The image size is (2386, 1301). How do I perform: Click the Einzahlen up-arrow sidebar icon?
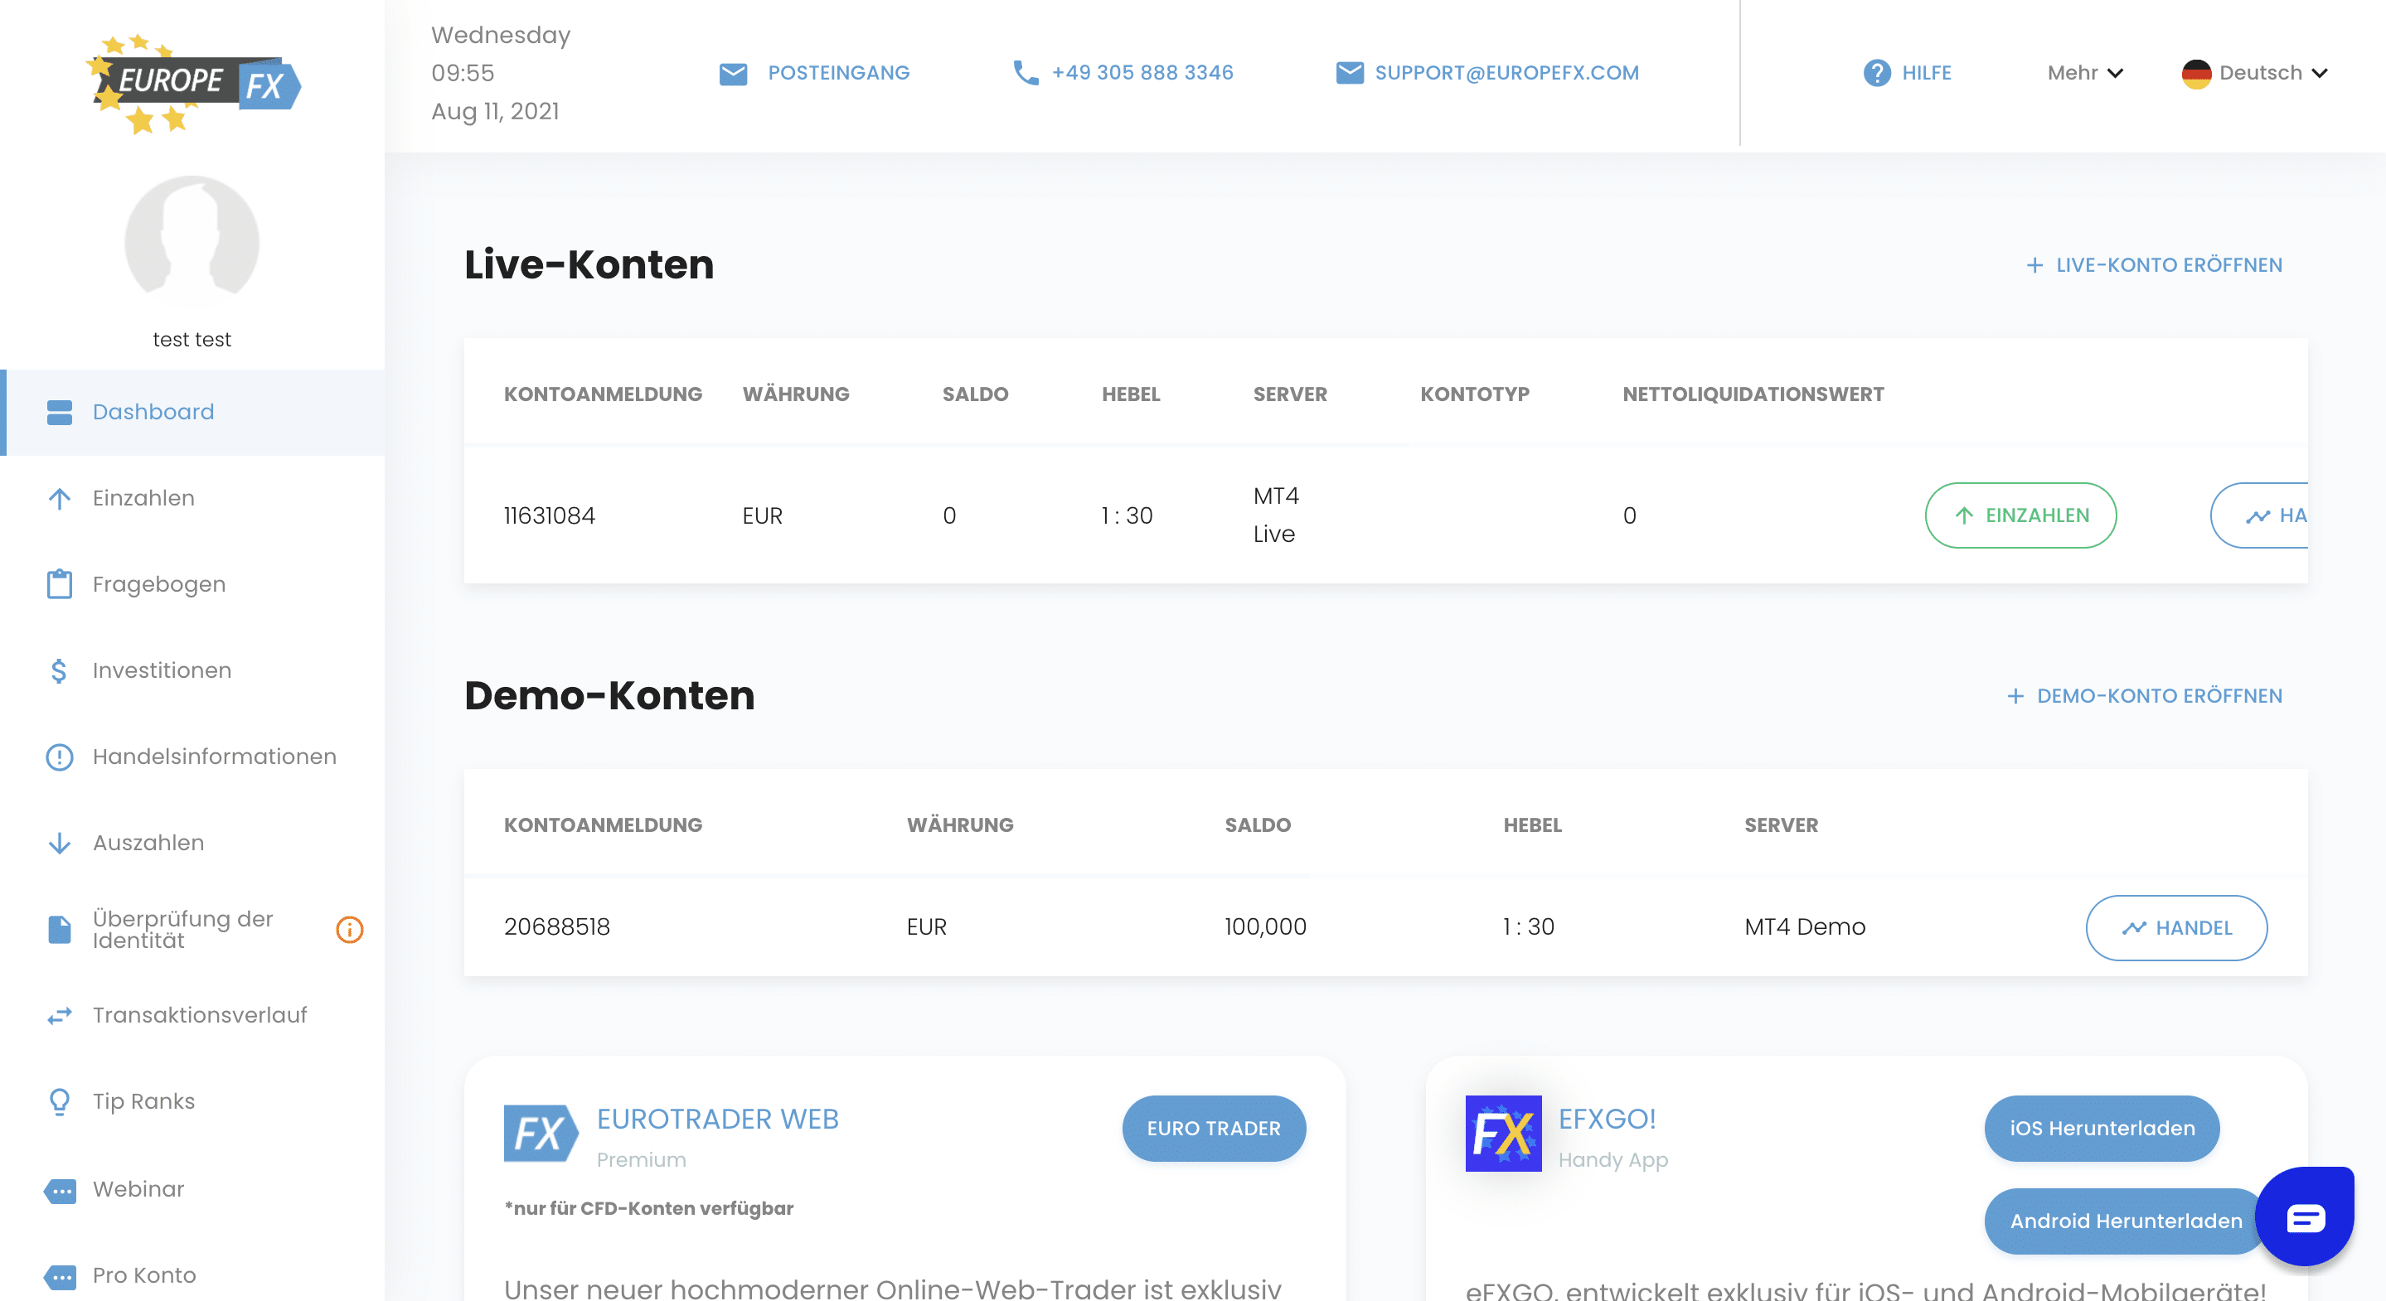[x=60, y=498]
